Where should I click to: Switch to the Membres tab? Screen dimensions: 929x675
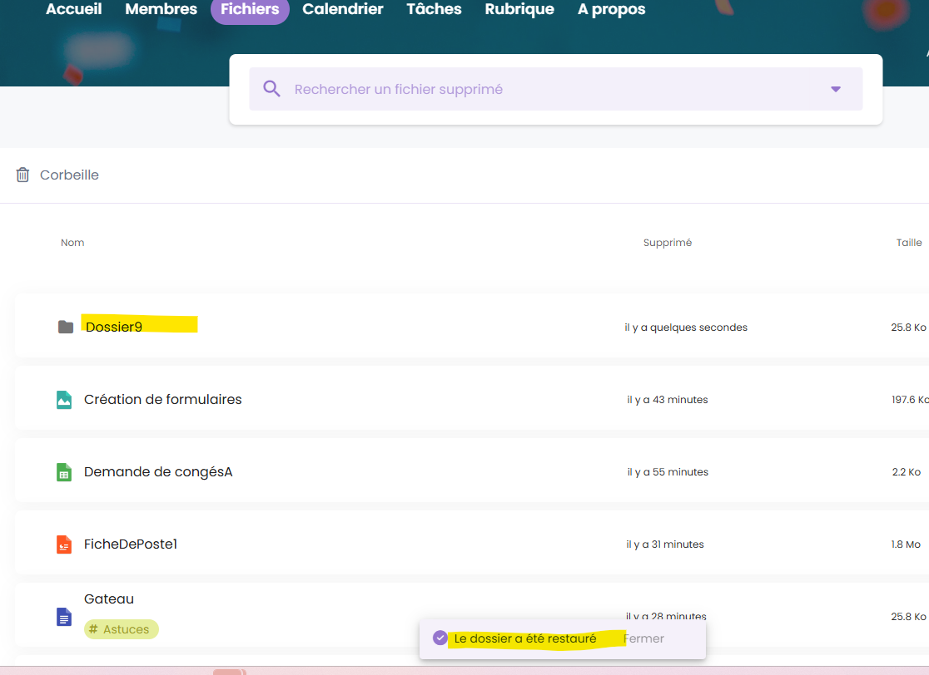pyautogui.click(x=161, y=10)
